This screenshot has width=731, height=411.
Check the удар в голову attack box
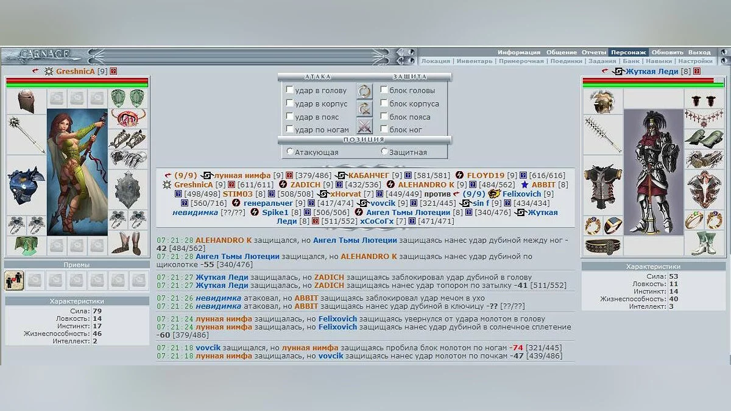coord(290,90)
